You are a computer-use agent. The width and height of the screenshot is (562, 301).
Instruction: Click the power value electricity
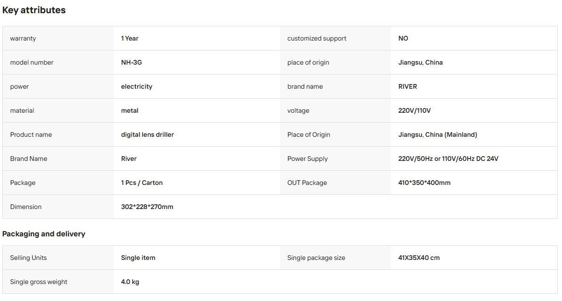click(x=137, y=86)
